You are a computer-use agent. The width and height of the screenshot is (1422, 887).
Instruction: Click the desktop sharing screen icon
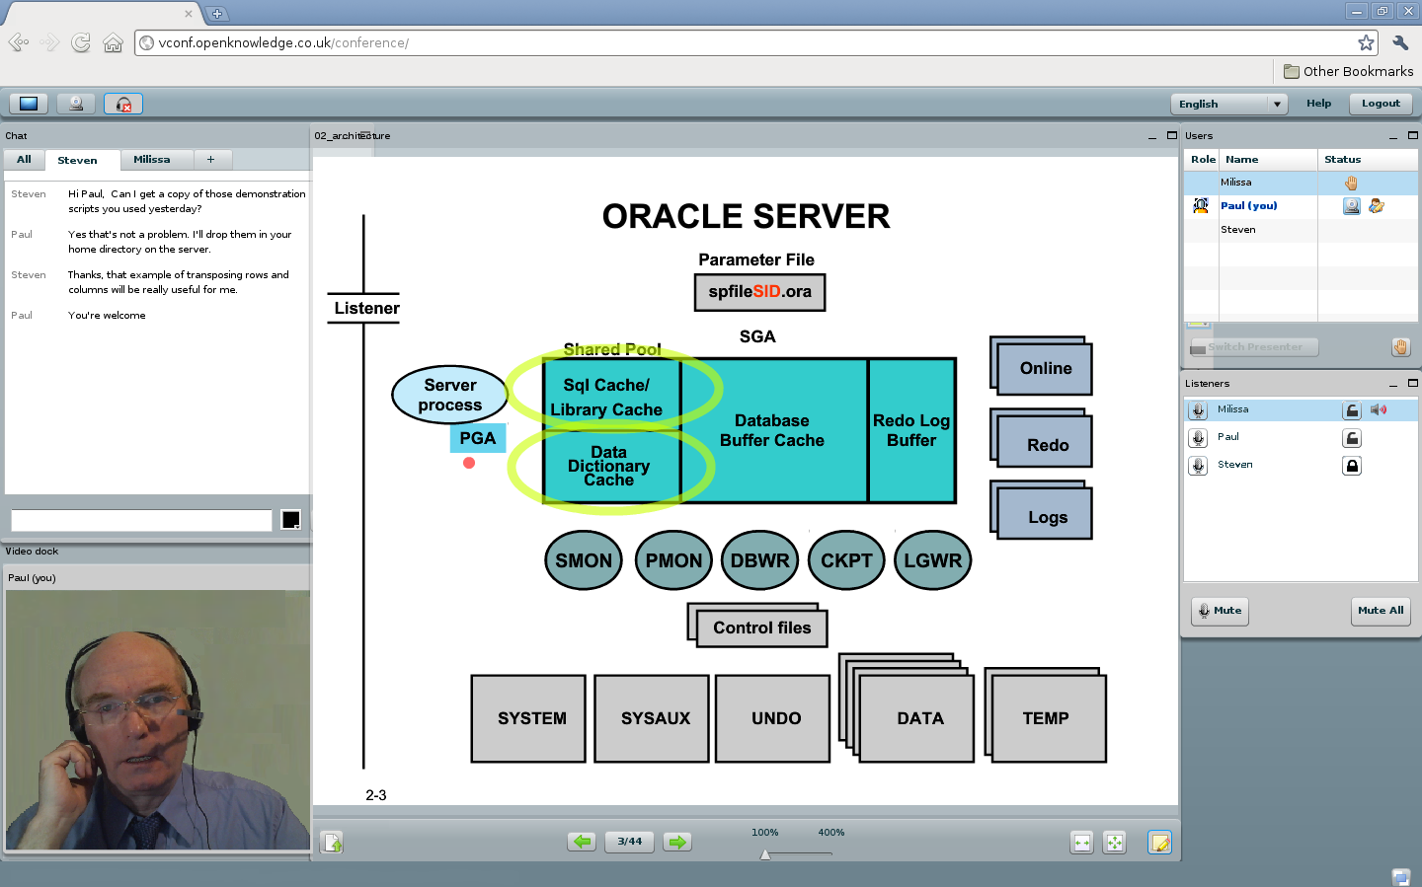click(x=29, y=104)
